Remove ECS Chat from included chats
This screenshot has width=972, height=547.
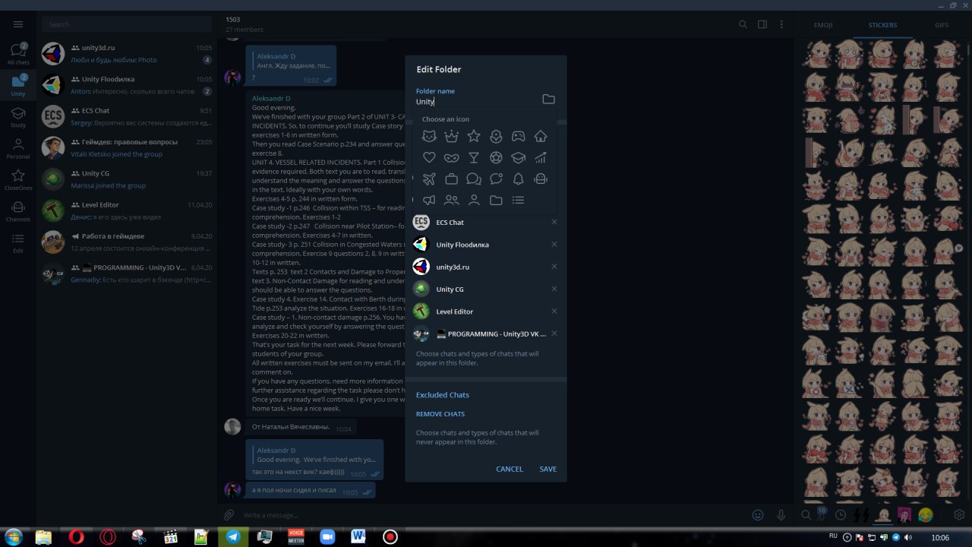point(554,222)
